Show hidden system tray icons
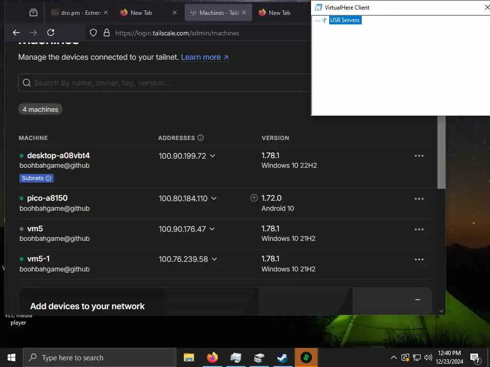The width and height of the screenshot is (490, 367). (x=394, y=357)
